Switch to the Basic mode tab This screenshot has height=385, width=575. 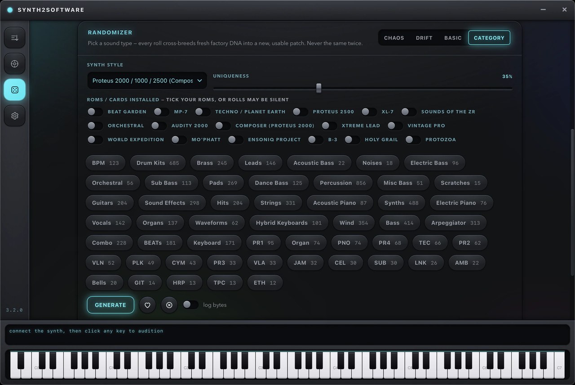pos(453,38)
